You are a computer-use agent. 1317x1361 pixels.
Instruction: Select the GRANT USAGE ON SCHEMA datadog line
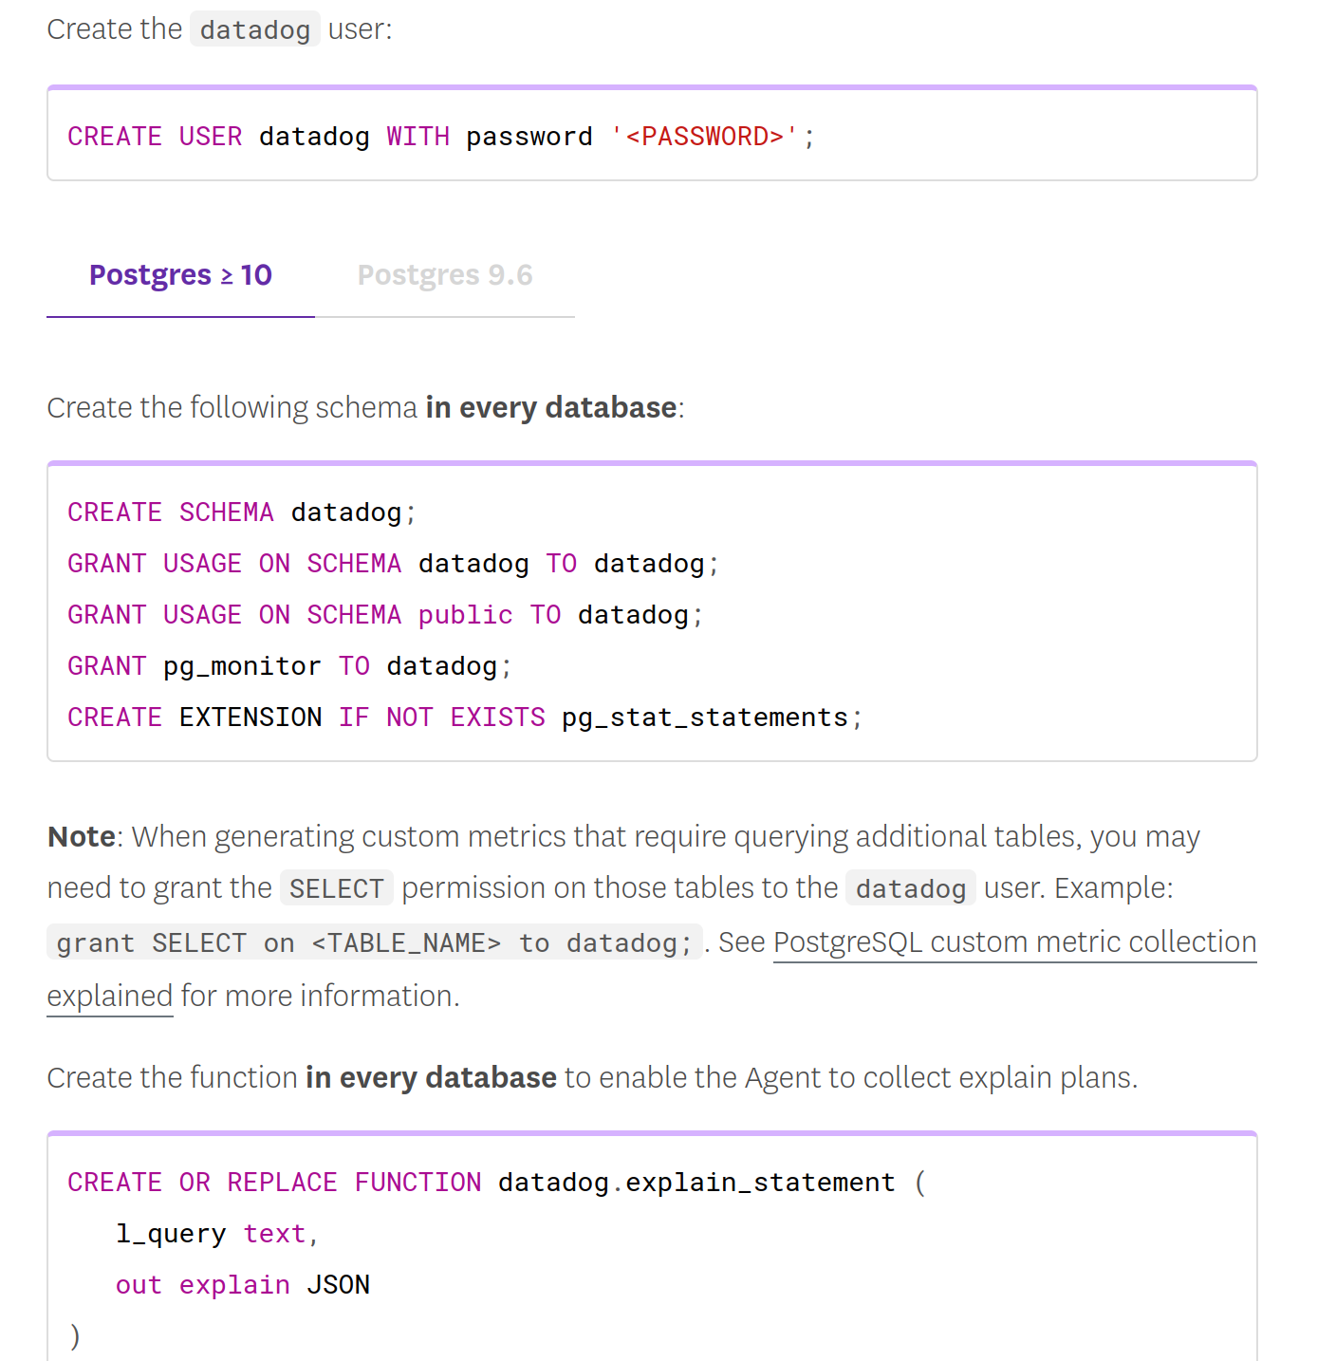tap(392, 563)
